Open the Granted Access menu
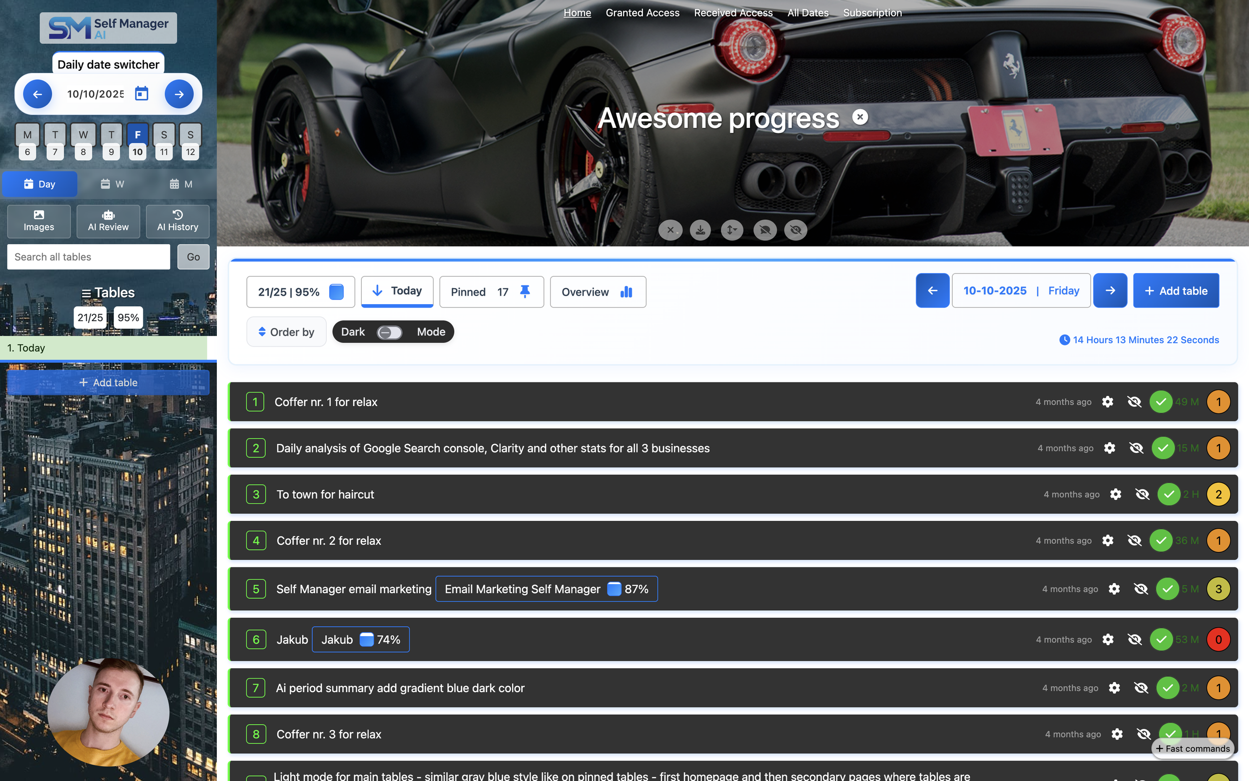 [642, 12]
